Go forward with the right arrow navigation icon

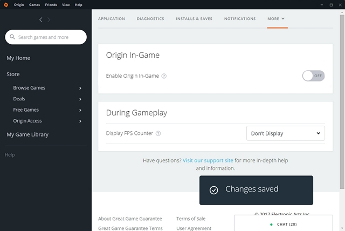click(49, 20)
